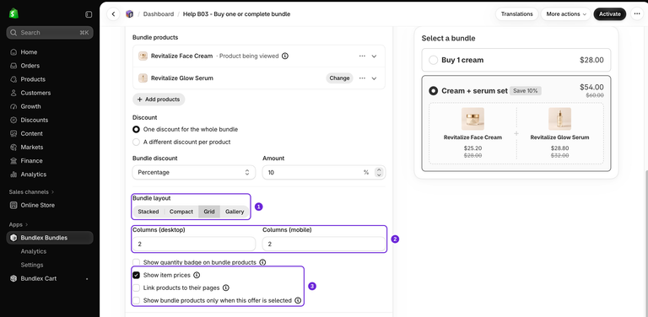Click the Home icon in sidebar
Screen dimensions: 648x317
[x=13, y=52]
